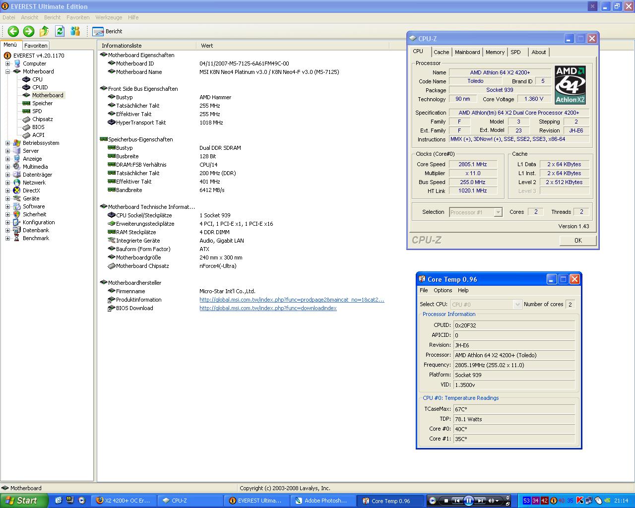Open the Favoriten menu
The image size is (635, 508).
(x=78, y=17)
